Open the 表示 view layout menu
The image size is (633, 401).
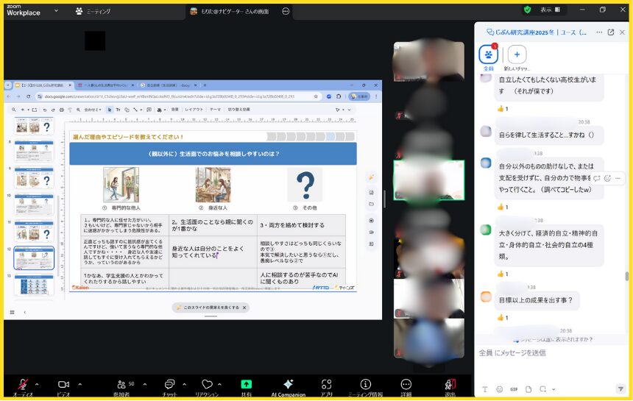coord(550,10)
